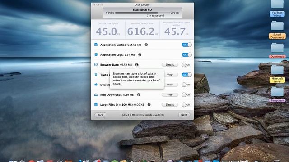
Task: Click the Application Caches row icon
Action: pyautogui.click(x=96, y=45)
